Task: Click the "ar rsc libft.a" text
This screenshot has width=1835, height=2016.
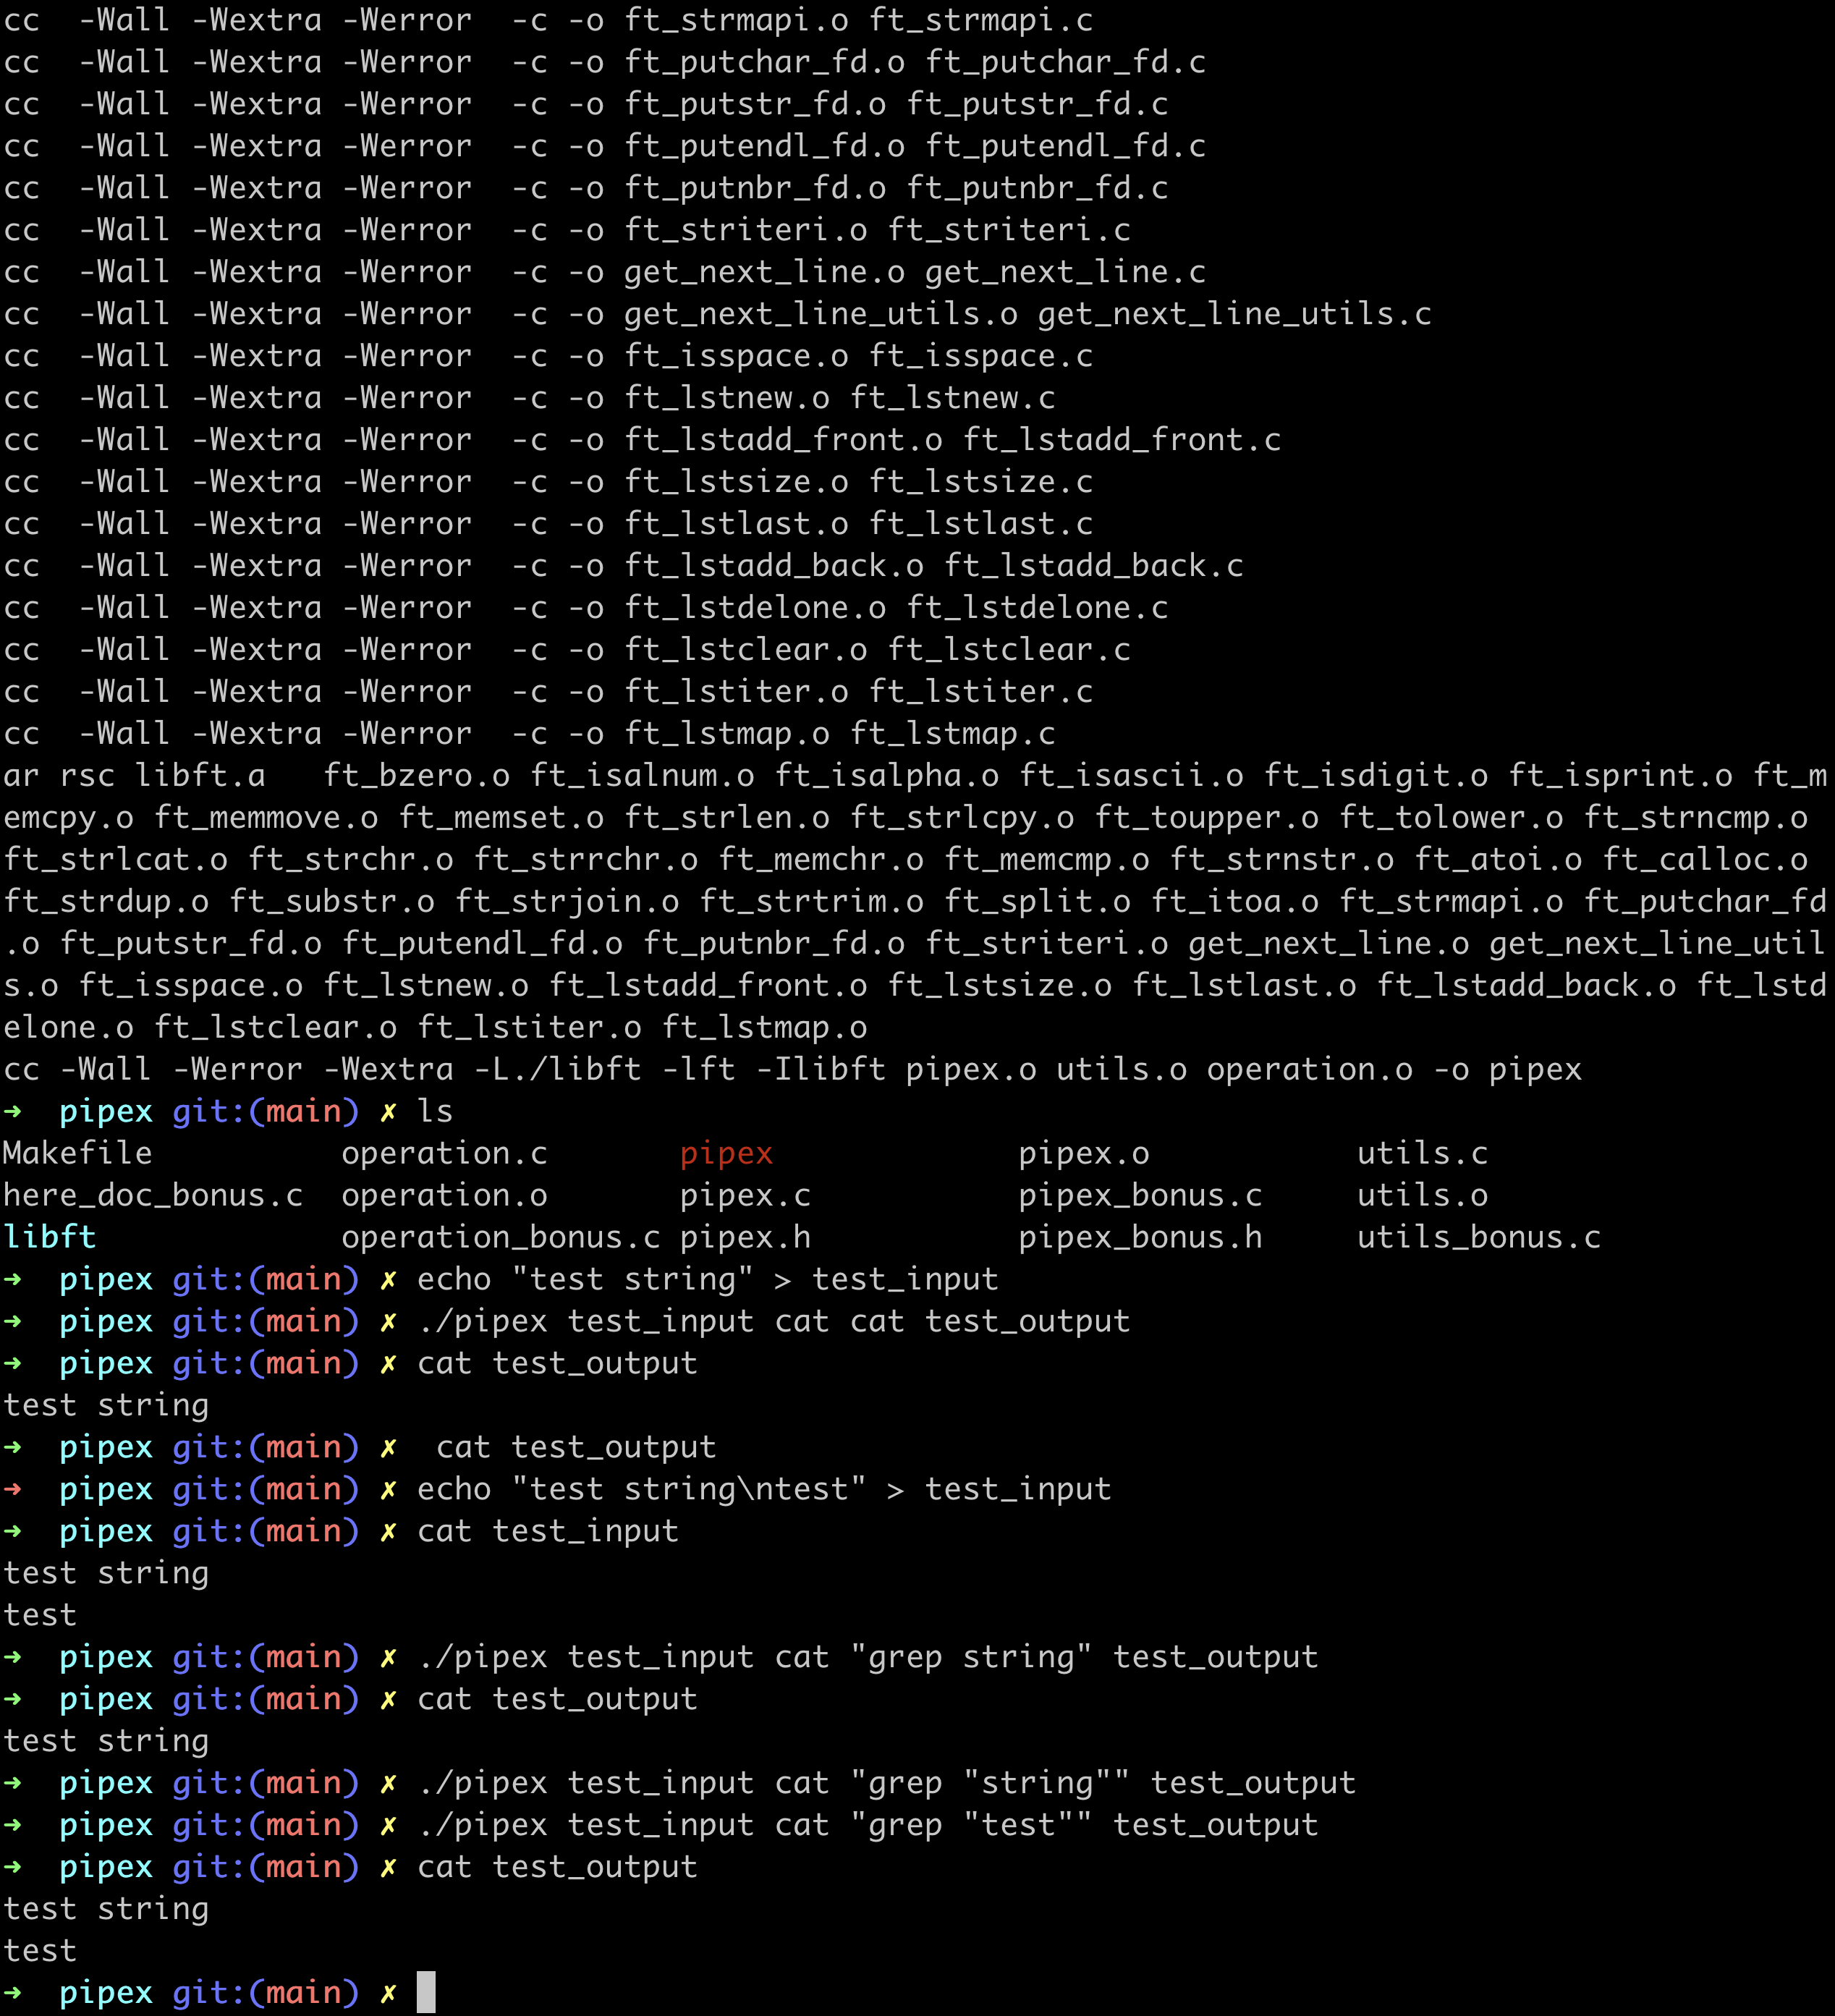Action: pyautogui.click(x=134, y=776)
